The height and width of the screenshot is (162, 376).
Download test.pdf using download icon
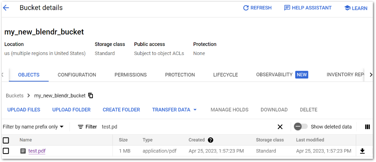pyautogui.click(x=362, y=151)
